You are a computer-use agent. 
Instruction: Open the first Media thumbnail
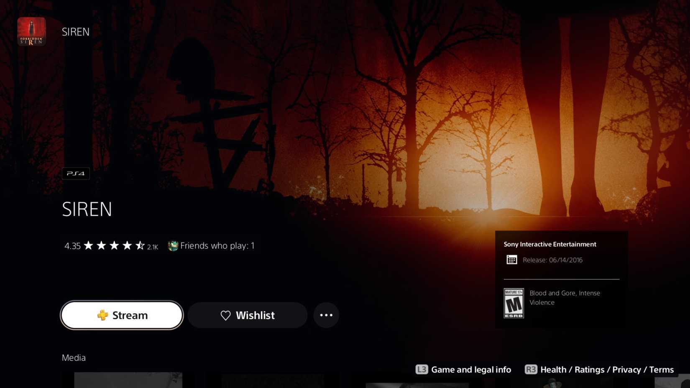128,380
